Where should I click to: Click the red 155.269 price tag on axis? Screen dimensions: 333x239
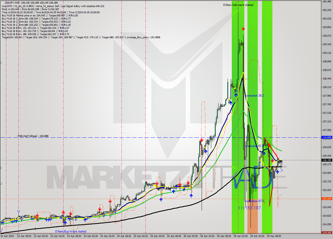(327, 199)
